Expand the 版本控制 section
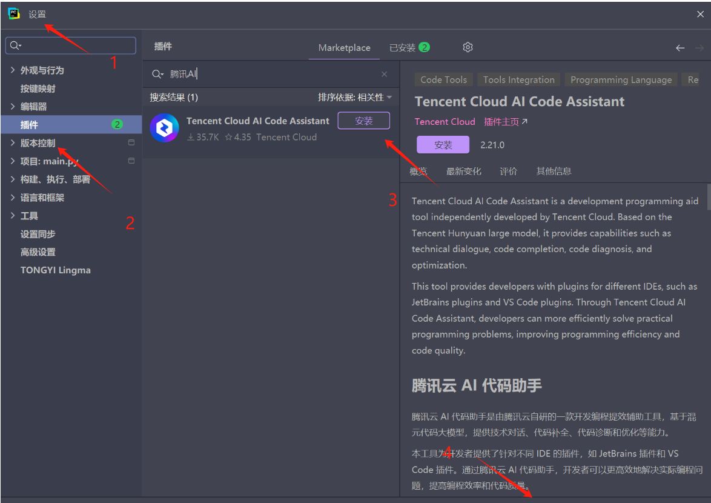This screenshot has height=503, width=711. [13, 142]
